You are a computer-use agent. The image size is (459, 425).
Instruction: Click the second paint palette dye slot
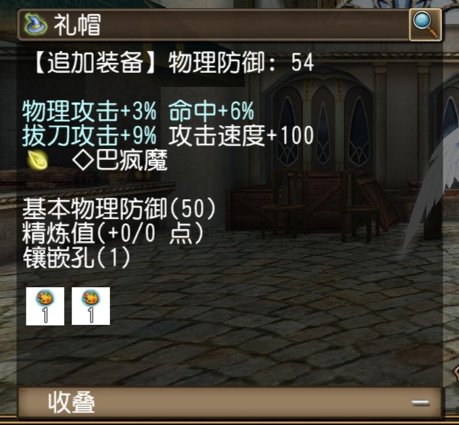(x=91, y=306)
